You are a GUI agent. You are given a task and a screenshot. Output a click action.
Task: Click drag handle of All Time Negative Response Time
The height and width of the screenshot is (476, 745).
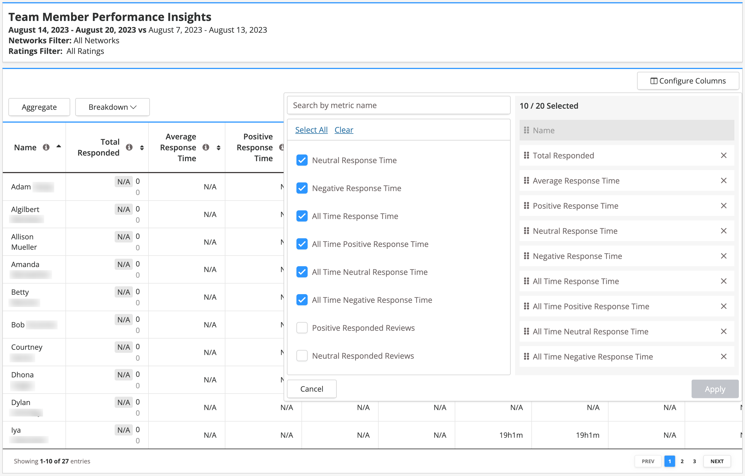(526, 357)
